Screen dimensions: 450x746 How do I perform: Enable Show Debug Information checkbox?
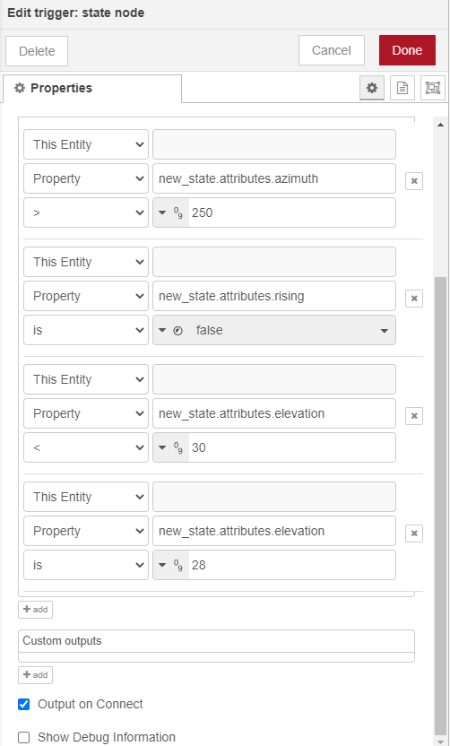point(24,737)
